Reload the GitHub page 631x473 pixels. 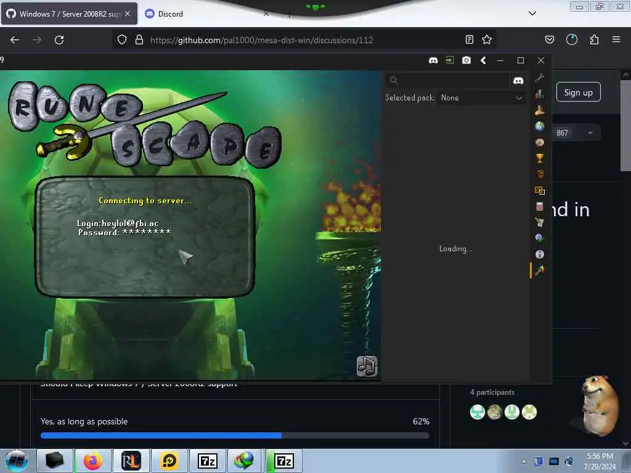[x=59, y=40]
